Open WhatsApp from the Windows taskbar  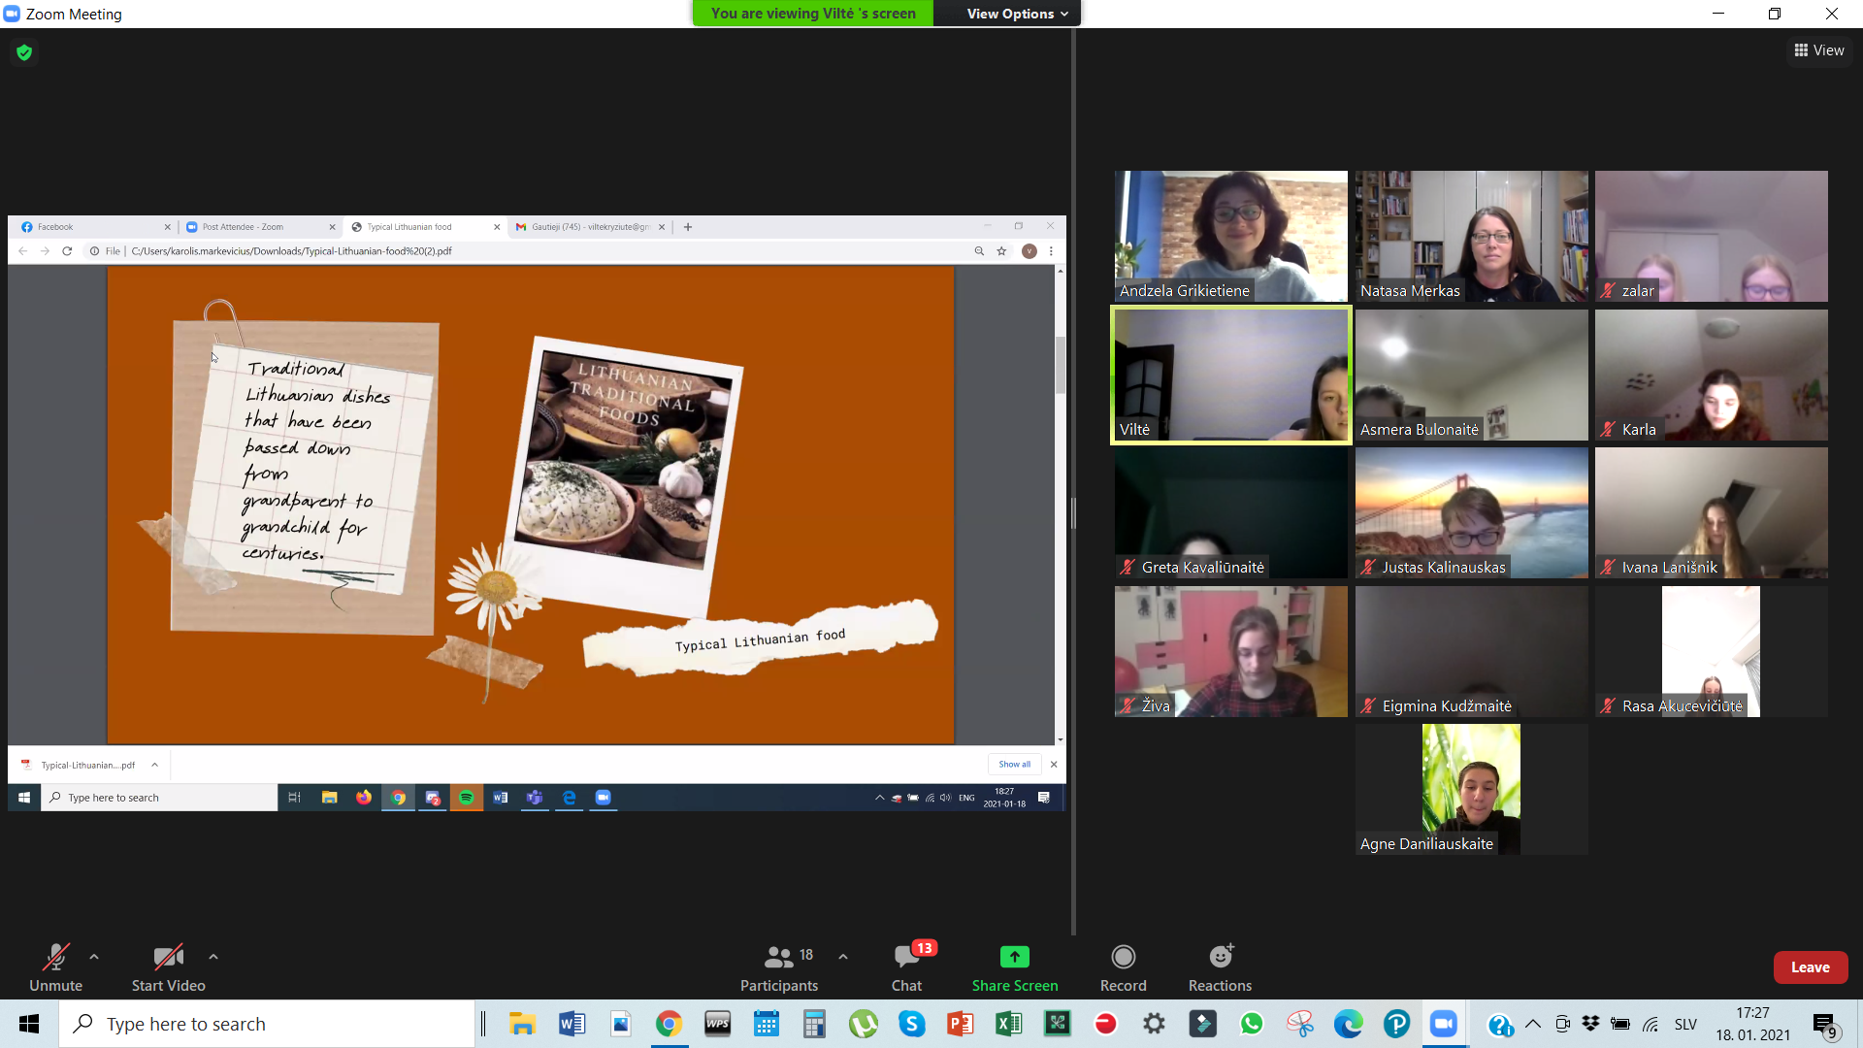point(1251,1024)
